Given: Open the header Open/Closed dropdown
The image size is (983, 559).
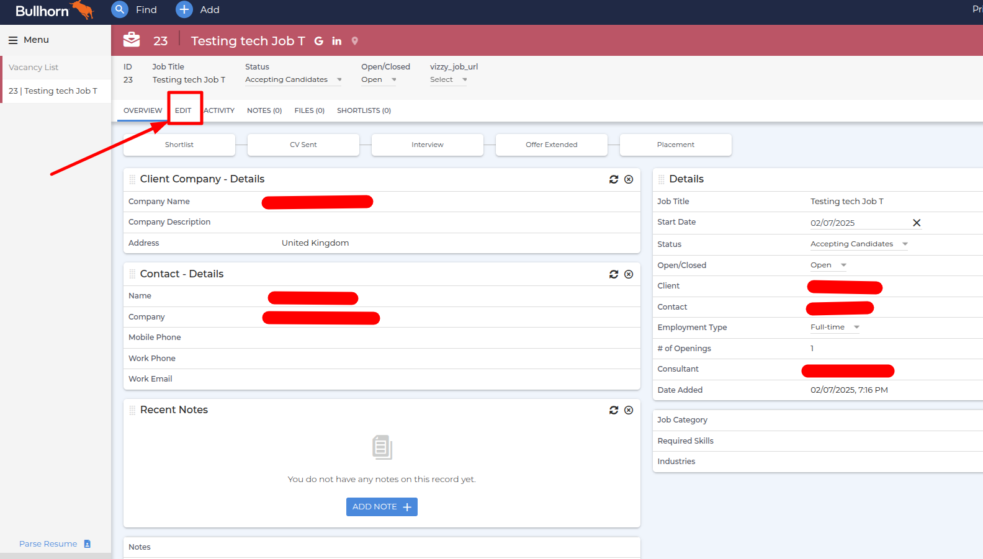Looking at the screenshot, I should point(379,79).
